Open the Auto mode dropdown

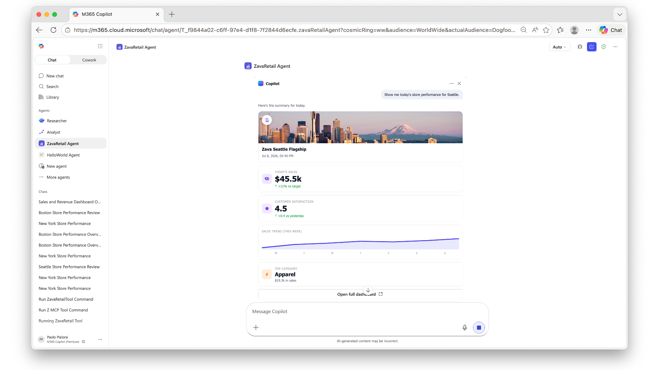559,47
